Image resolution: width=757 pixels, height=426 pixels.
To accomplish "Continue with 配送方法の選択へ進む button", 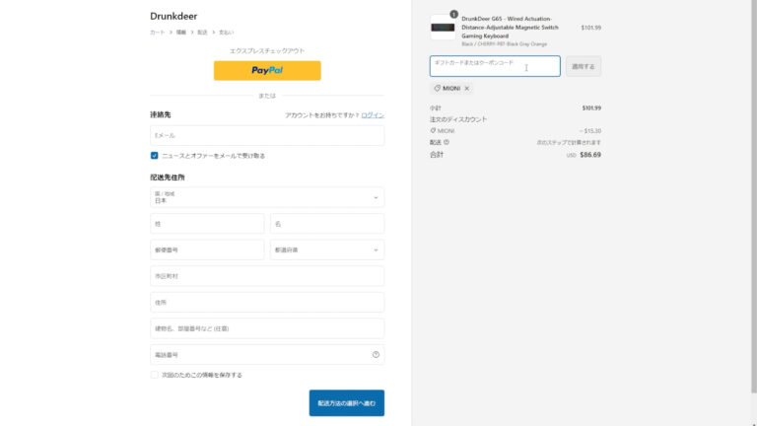I will click(x=346, y=402).
